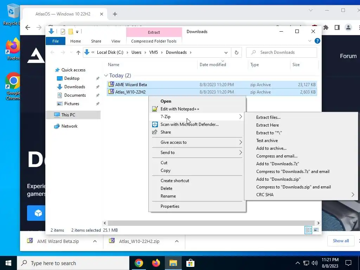This screenshot has height=270, width=360.
Task: Select Extract files... option
Action: pos(268,117)
